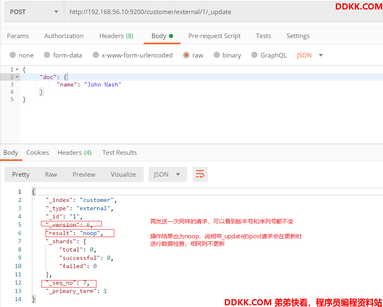Click the "_index": "customer" response line
383x307 pixels.
81,200
